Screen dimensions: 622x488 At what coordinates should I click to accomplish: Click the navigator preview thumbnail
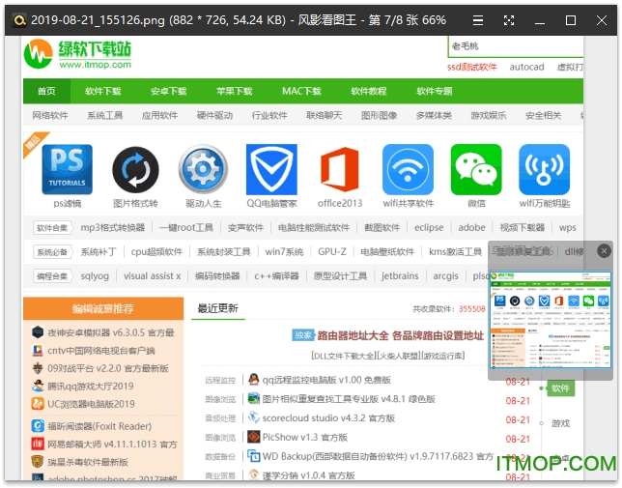point(551,318)
